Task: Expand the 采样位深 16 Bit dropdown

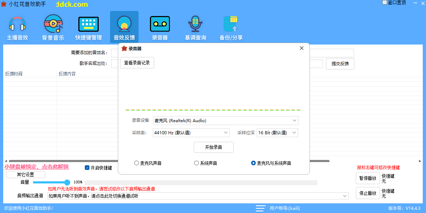Action: (x=277, y=133)
